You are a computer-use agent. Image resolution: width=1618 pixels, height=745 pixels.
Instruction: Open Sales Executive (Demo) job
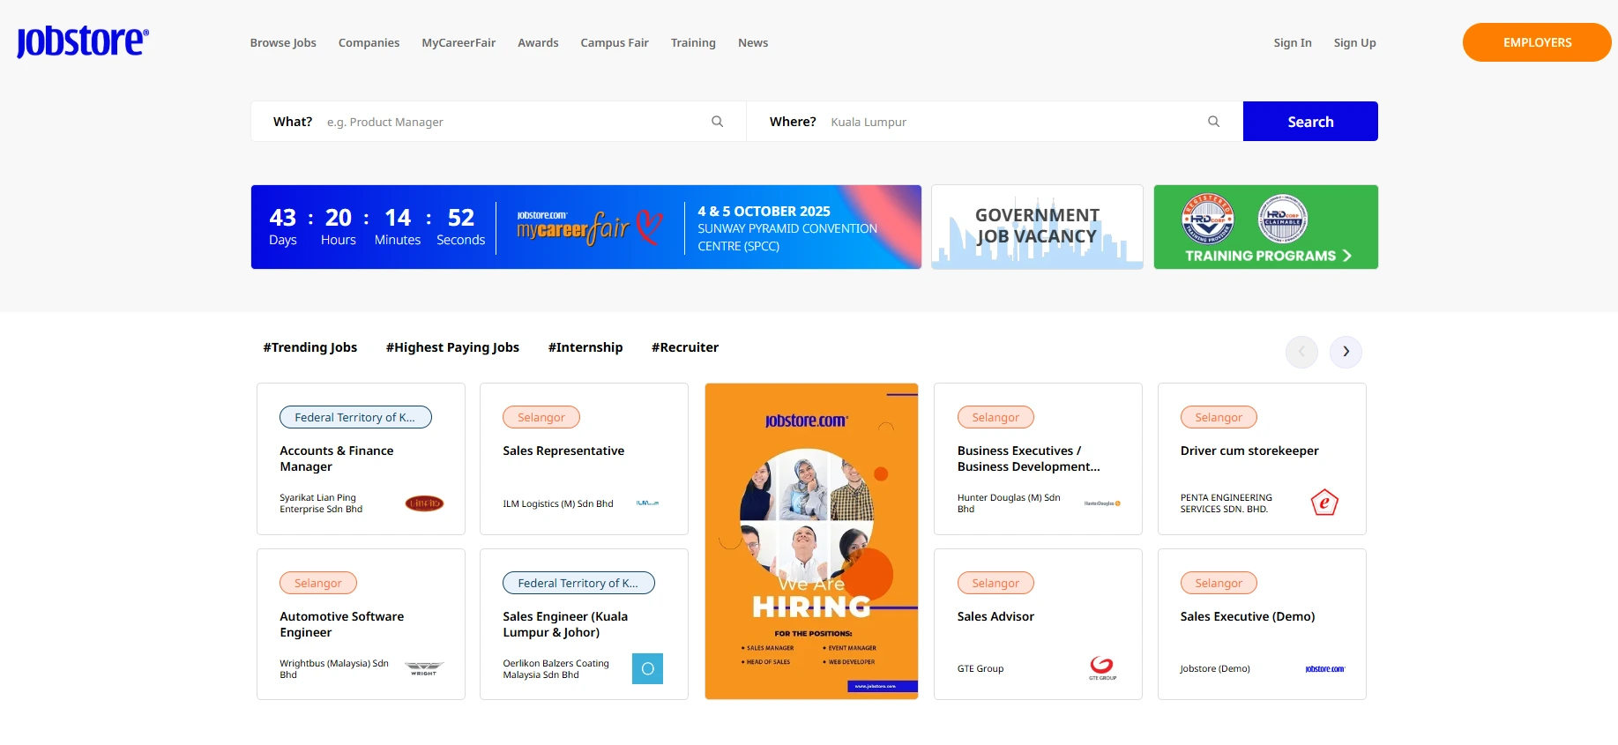pos(1248,616)
